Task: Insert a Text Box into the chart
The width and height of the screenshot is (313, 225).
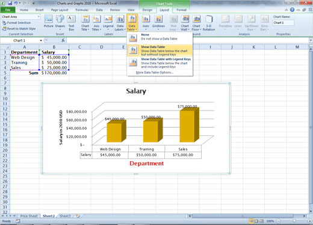Action: coord(71,23)
